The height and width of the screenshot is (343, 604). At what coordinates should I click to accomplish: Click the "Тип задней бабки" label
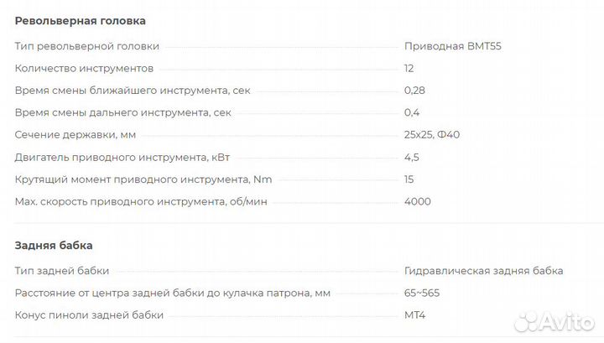62,271
